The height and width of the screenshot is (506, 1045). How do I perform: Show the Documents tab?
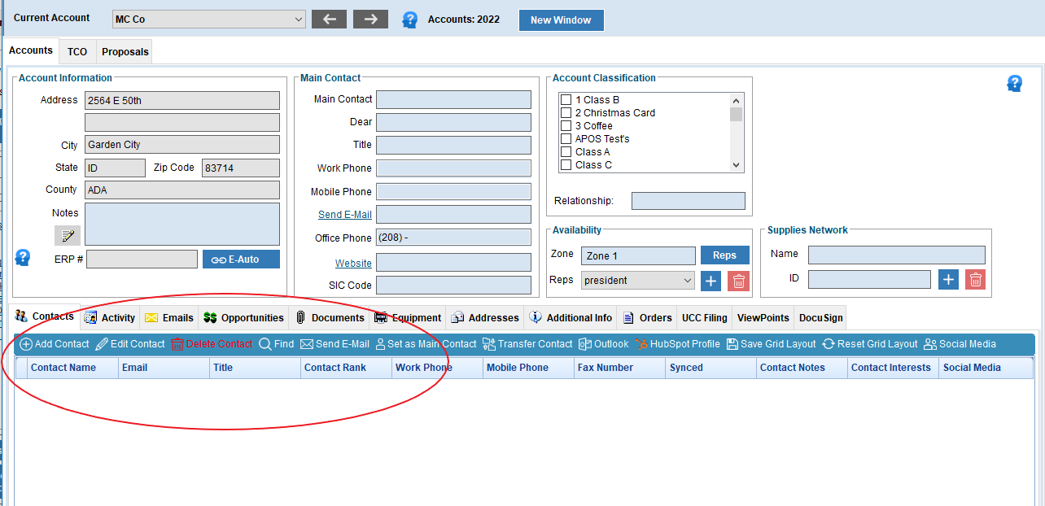330,318
